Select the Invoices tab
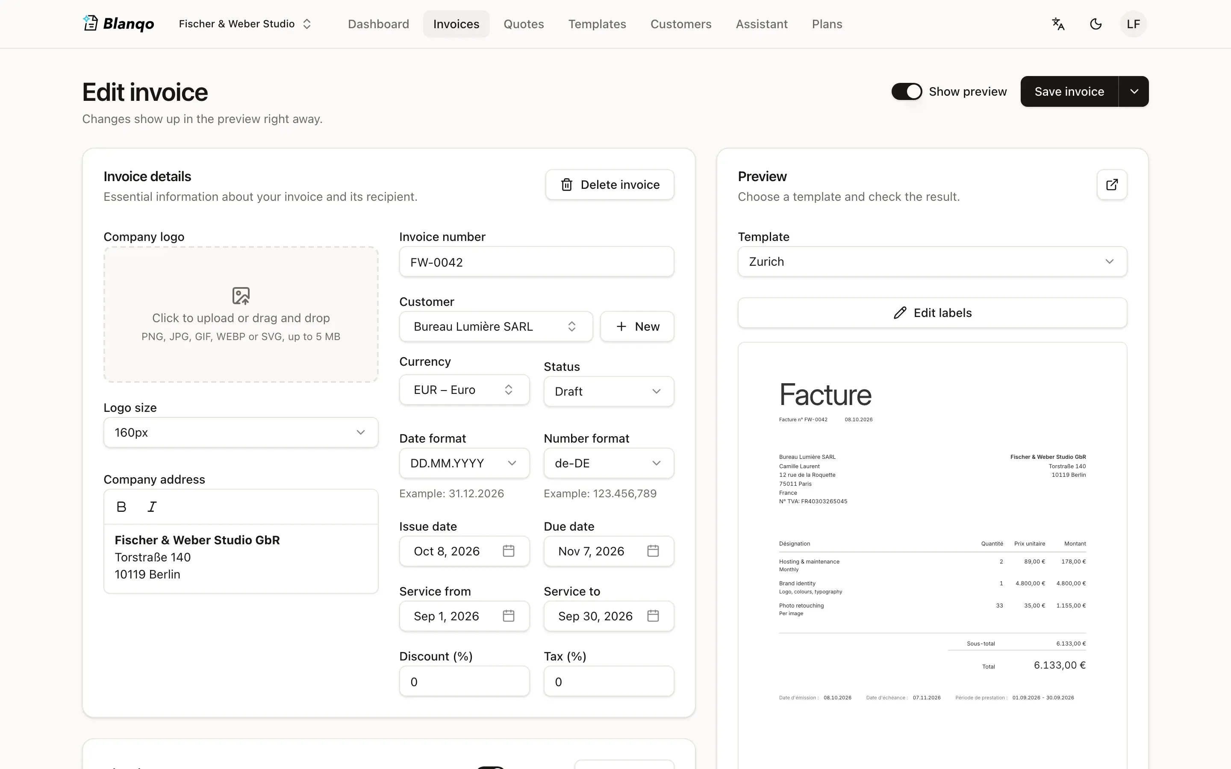Screen dimensions: 1231x769 456,24
